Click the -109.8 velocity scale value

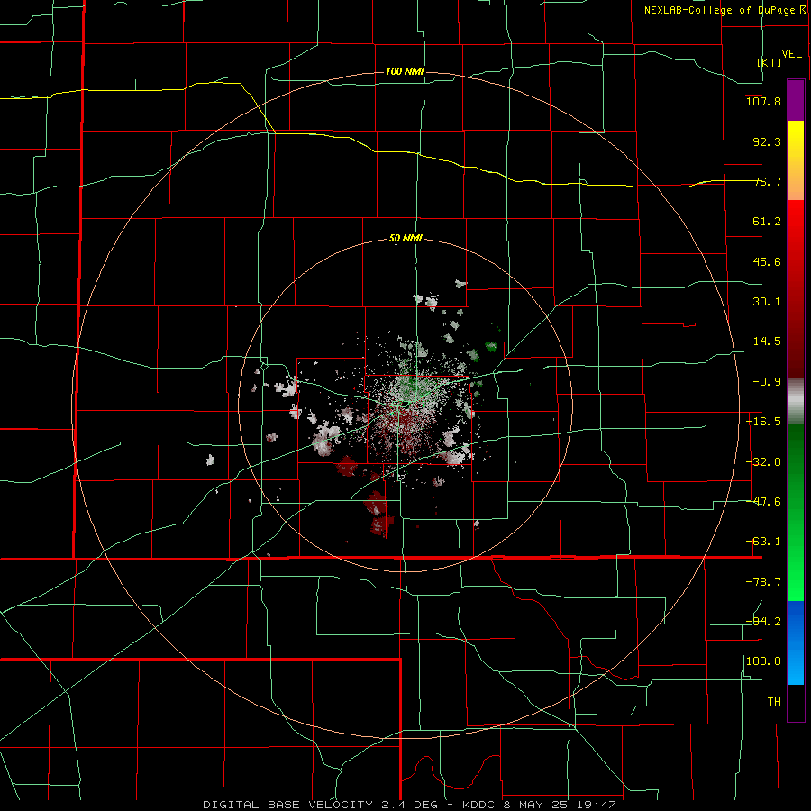[x=760, y=661]
